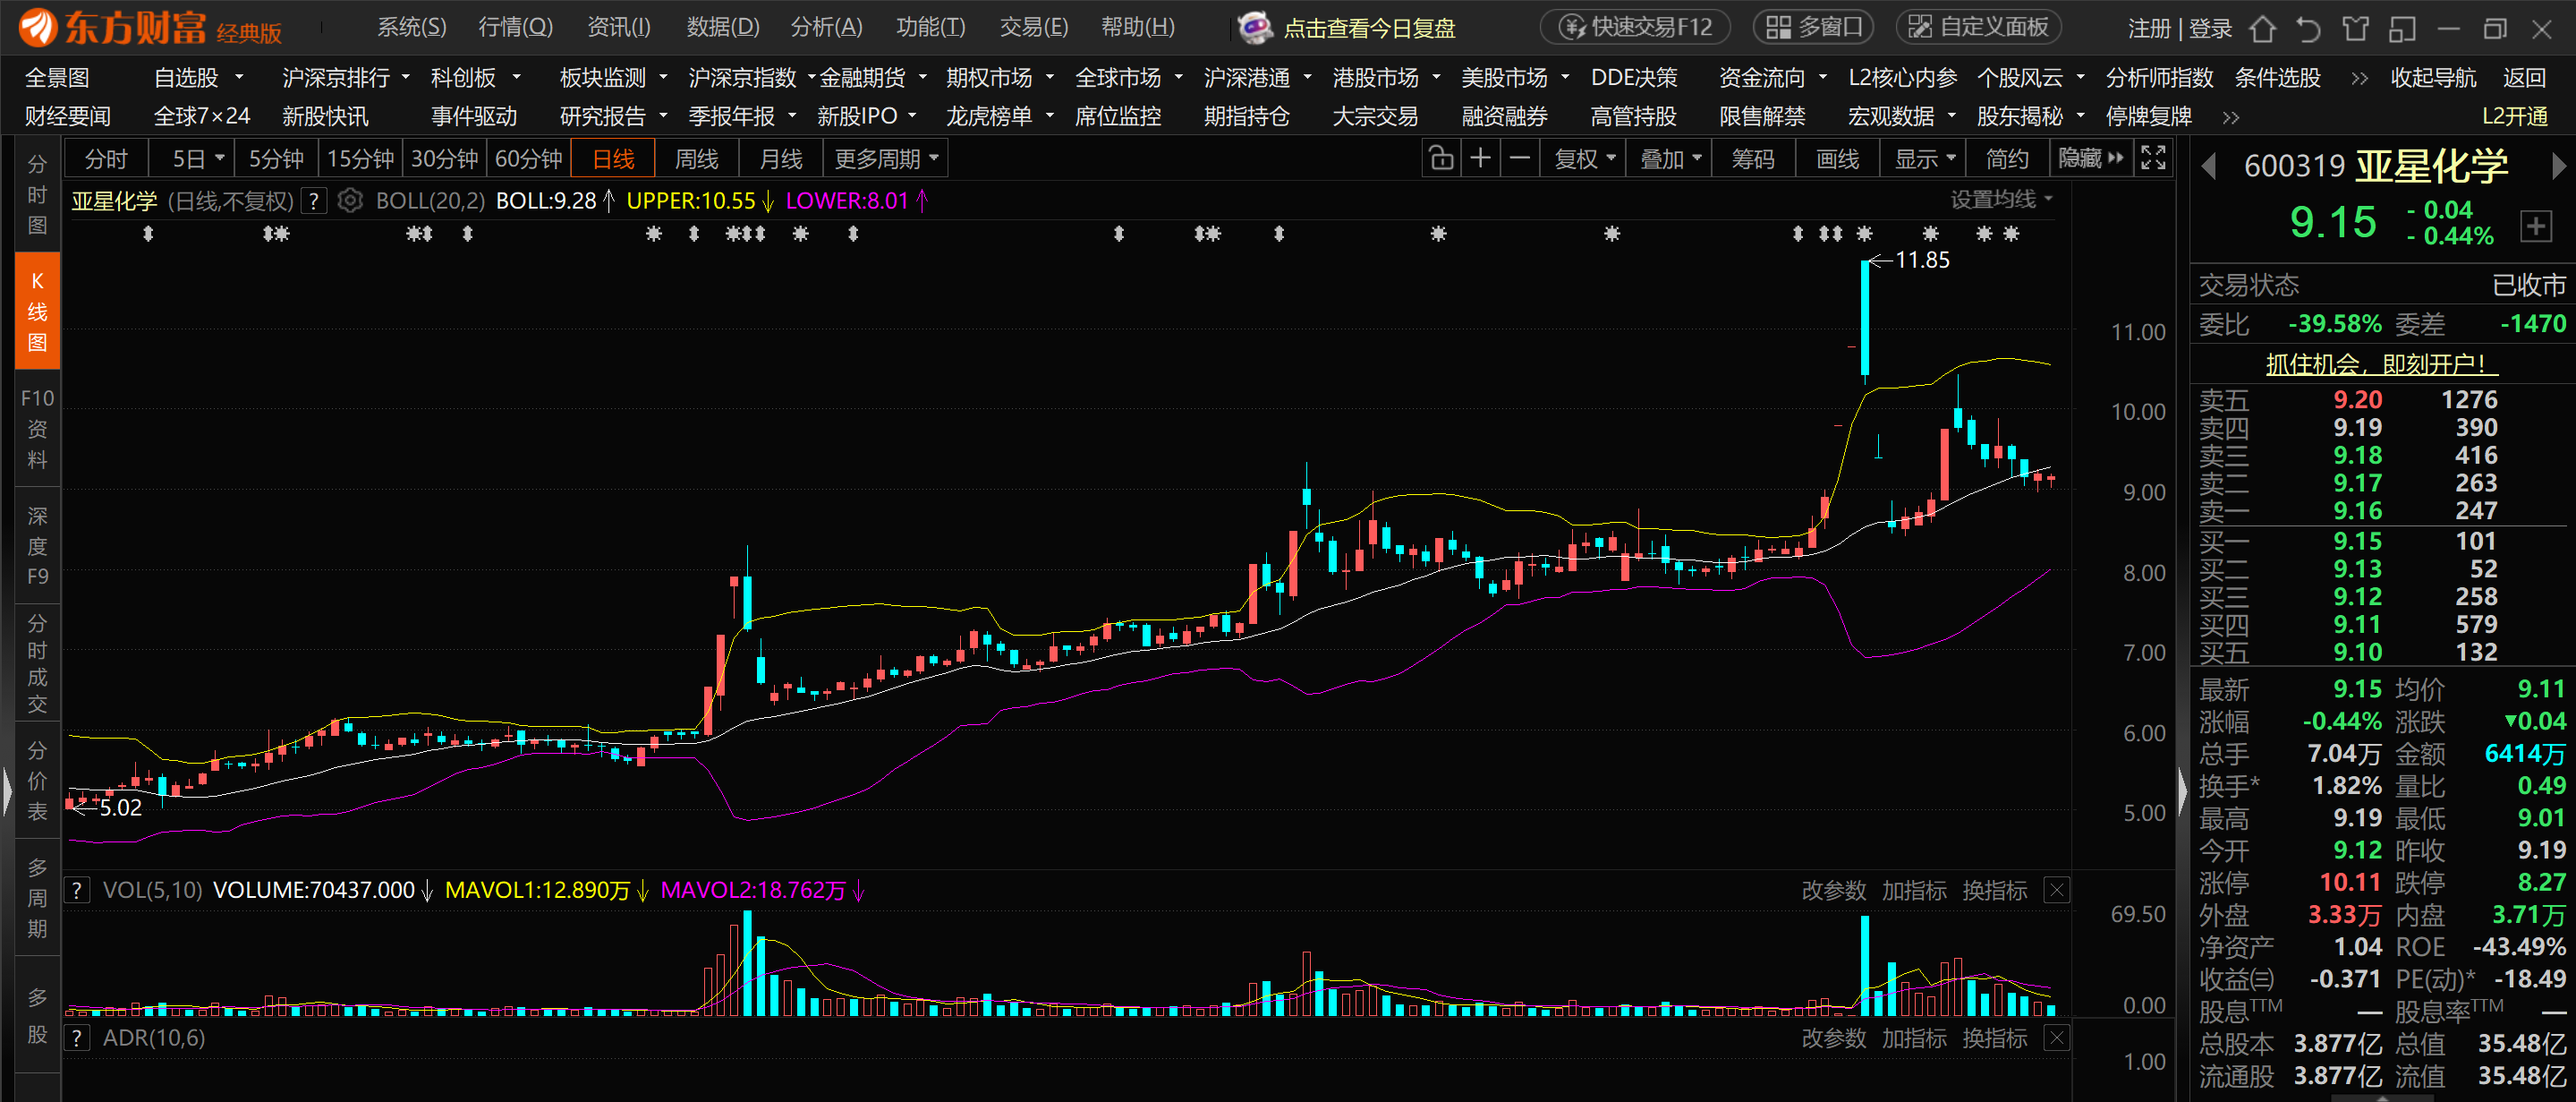The height and width of the screenshot is (1102, 2576).
Task: Zoom in chart with plus icon
Action: pos(1481,159)
